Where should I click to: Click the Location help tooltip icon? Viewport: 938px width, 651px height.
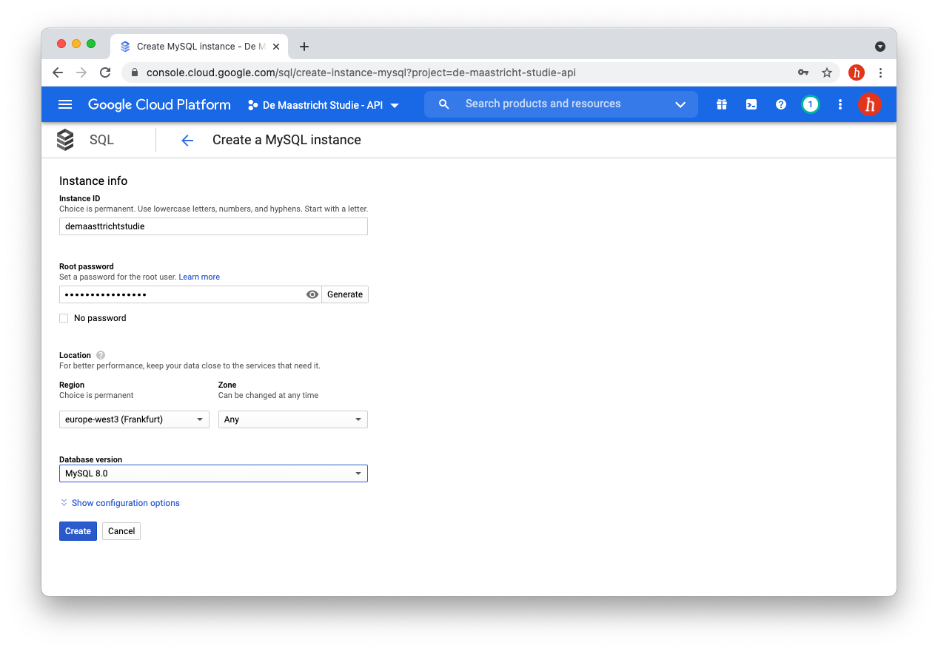[x=101, y=355]
